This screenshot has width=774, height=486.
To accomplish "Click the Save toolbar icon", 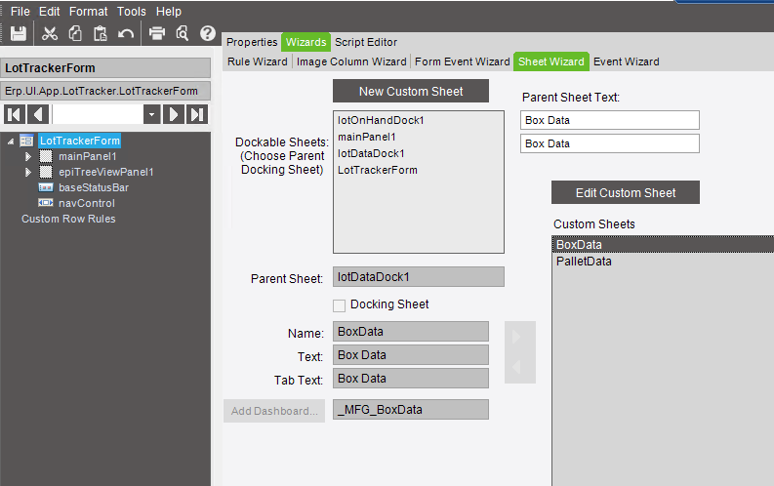I will pyautogui.click(x=18, y=33).
